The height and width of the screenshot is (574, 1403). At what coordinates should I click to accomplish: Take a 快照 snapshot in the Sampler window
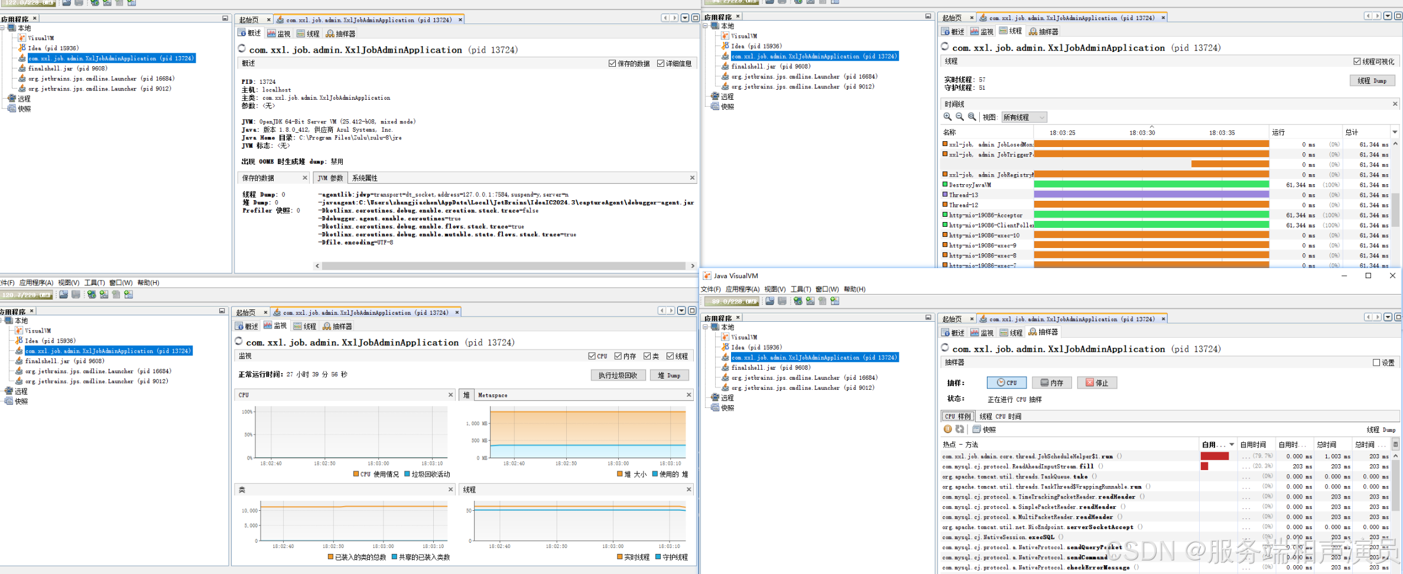985,429
